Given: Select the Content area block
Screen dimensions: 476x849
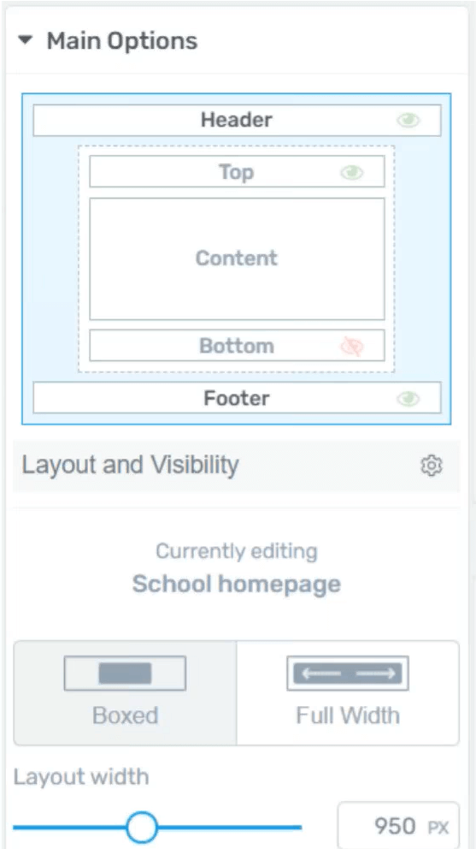Looking at the screenshot, I should (237, 258).
